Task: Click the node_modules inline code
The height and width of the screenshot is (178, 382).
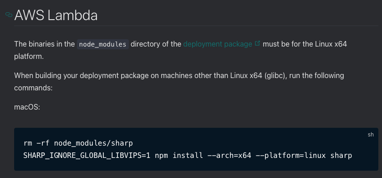Action: (x=103, y=44)
